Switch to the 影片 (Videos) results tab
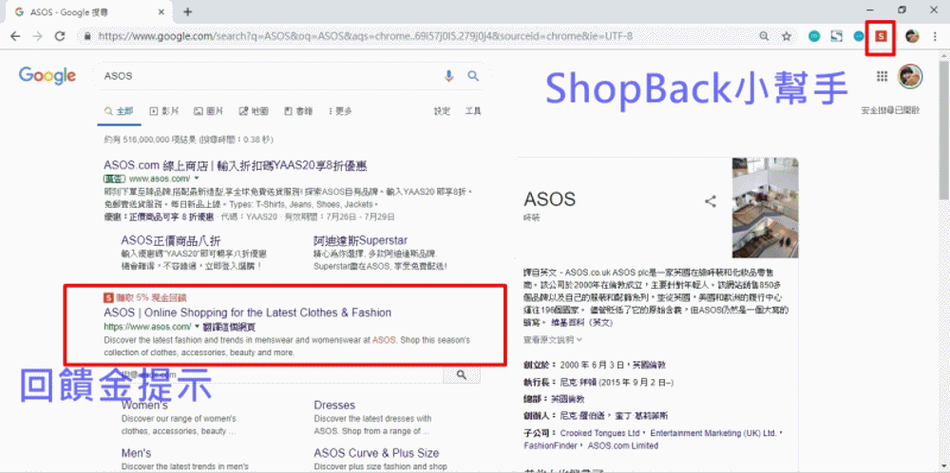Image resolution: width=950 pixels, height=473 pixels. click(x=164, y=111)
